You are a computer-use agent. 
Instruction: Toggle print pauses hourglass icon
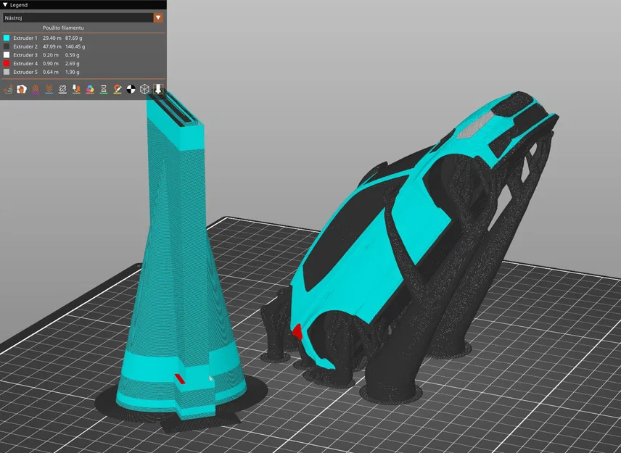(104, 89)
